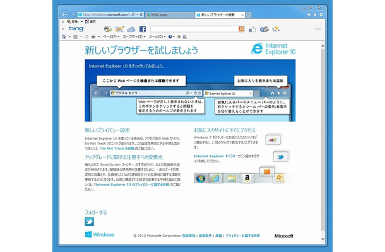Expand the 変換 dropdown arrow
Image resolution: width=385 pixels, height=252 pixels.
pyautogui.click(x=81, y=21)
